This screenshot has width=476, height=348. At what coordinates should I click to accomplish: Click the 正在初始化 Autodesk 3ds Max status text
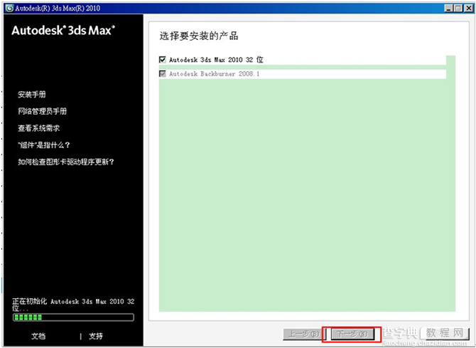tap(73, 305)
